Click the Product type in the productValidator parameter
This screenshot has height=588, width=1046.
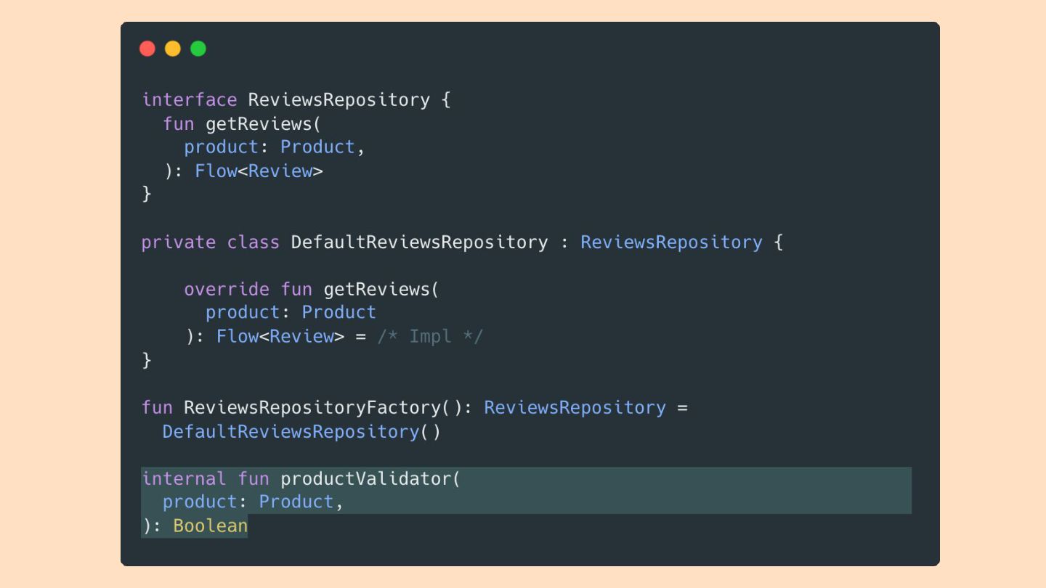tap(296, 502)
